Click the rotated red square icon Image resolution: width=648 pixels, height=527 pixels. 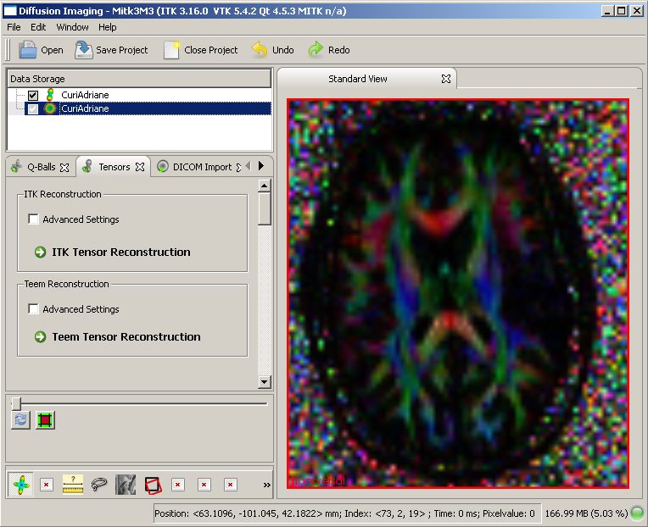click(153, 485)
